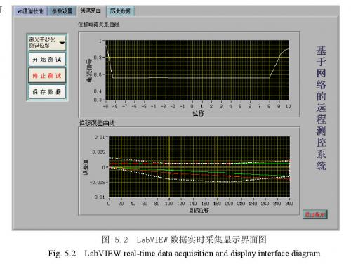Click the lower chart x-axis end value 300
This screenshot has height=269, width=351.
(289, 204)
